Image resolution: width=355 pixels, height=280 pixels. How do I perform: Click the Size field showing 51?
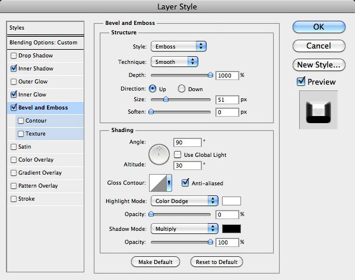(227, 99)
